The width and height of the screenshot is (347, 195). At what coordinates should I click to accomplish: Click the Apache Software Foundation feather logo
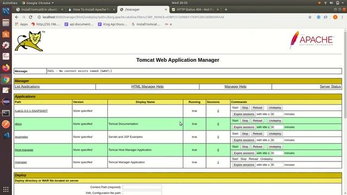(x=312, y=40)
